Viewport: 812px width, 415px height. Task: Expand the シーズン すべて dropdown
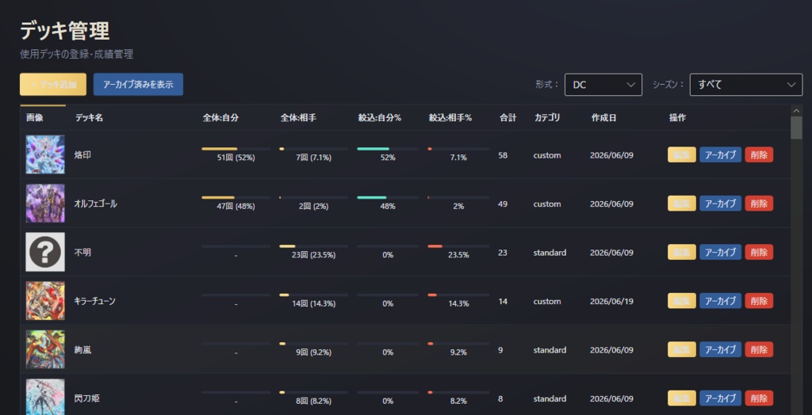746,84
